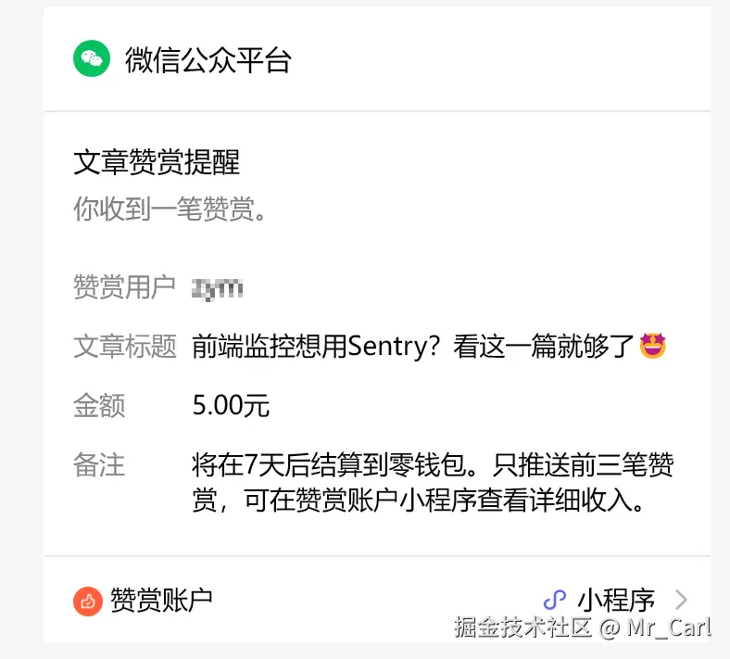Open the article title about Sentry monitoring
Image resolution: width=730 pixels, height=659 pixels.
(414, 347)
